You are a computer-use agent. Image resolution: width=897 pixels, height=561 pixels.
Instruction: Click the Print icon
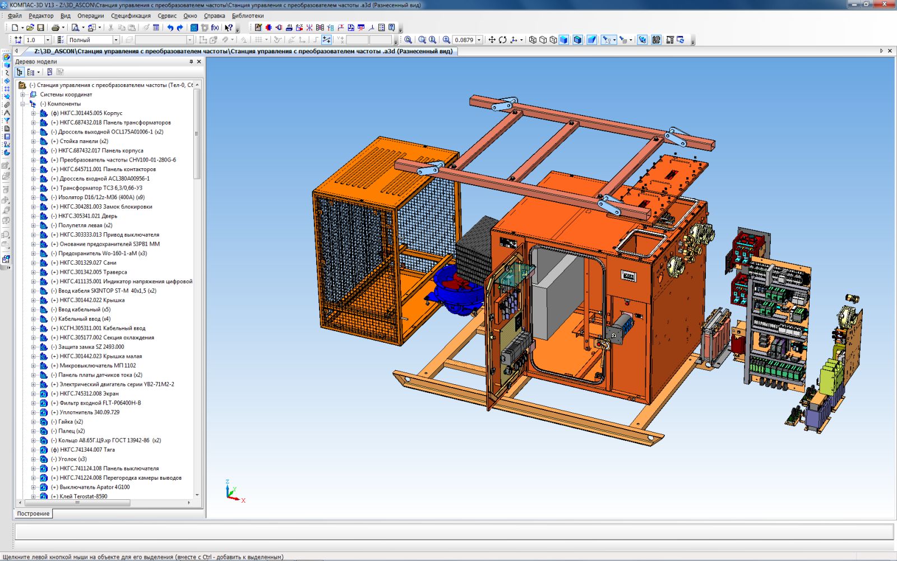pos(55,27)
